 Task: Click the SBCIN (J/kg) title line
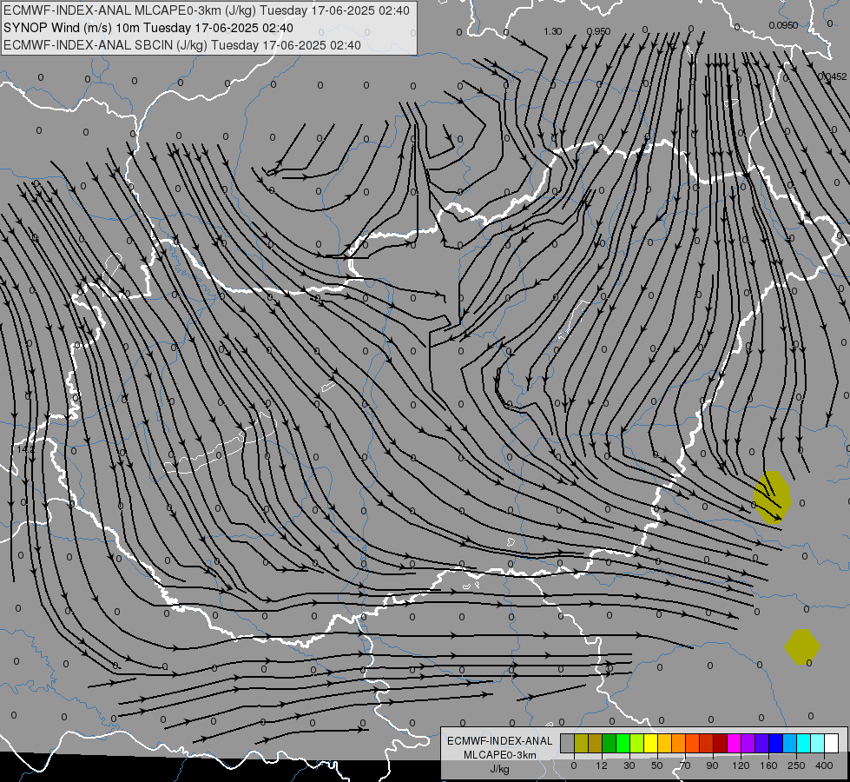coord(181,45)
